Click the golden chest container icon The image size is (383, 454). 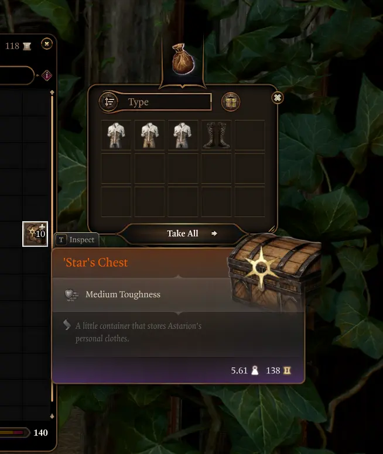pos(231,102)
